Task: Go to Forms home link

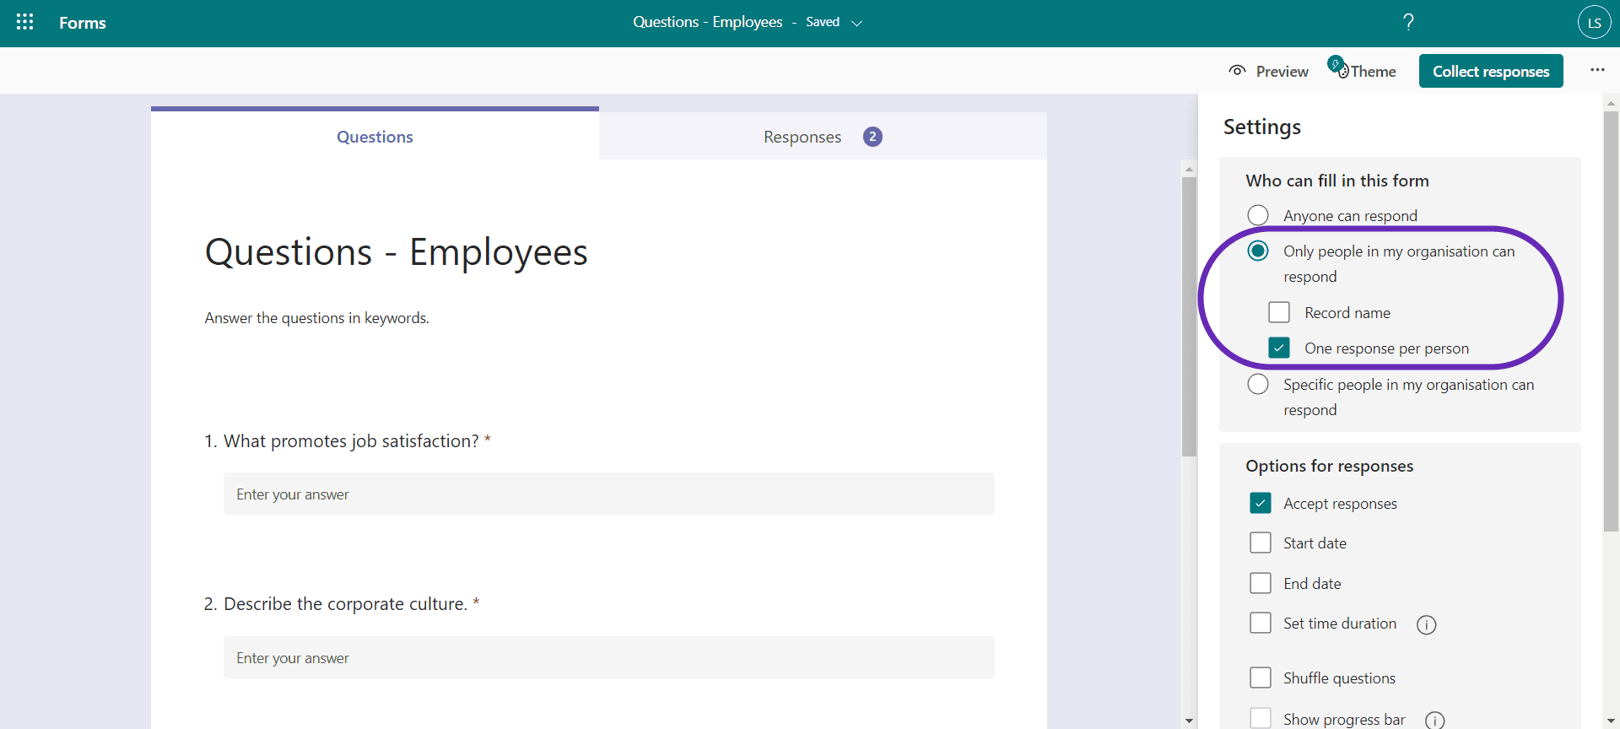Action: (x=83, y=23)
